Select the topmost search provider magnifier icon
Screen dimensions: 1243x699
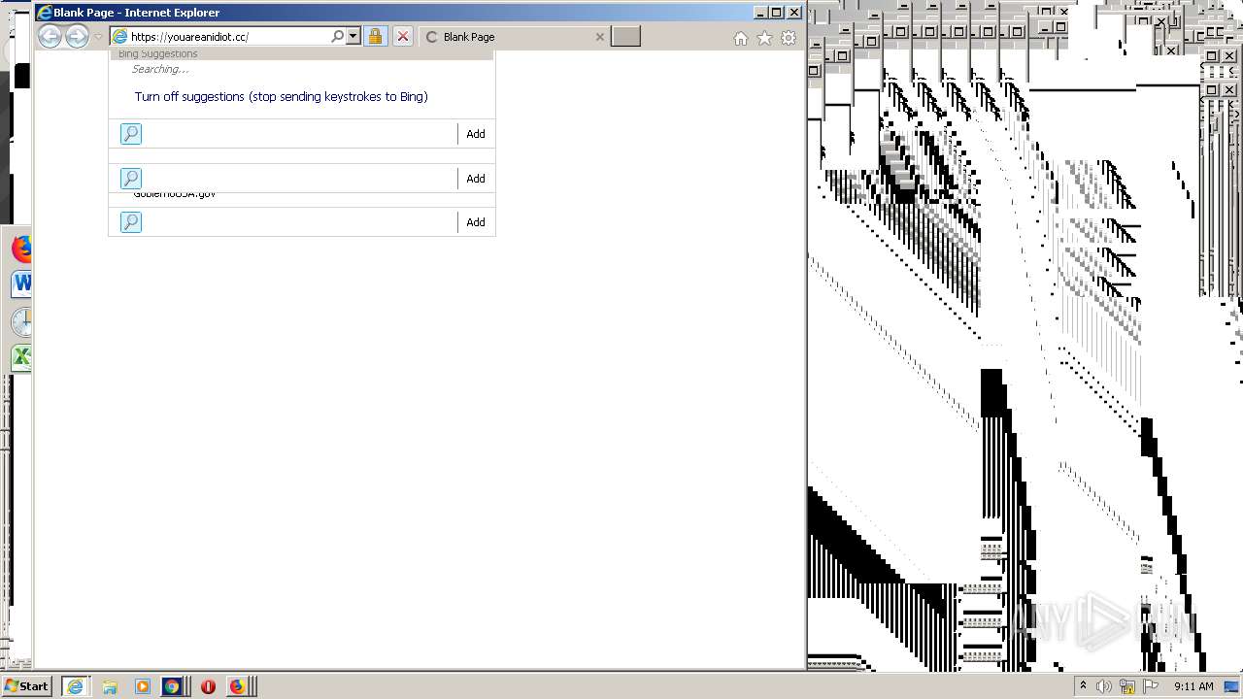tap(130, 134)
